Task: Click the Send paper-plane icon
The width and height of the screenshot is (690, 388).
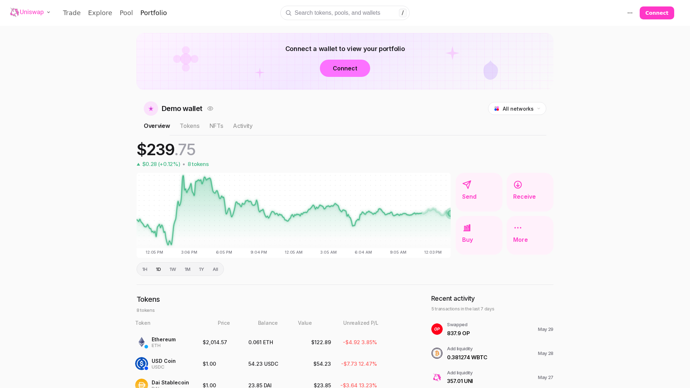Action: click(x=467, y=185)
